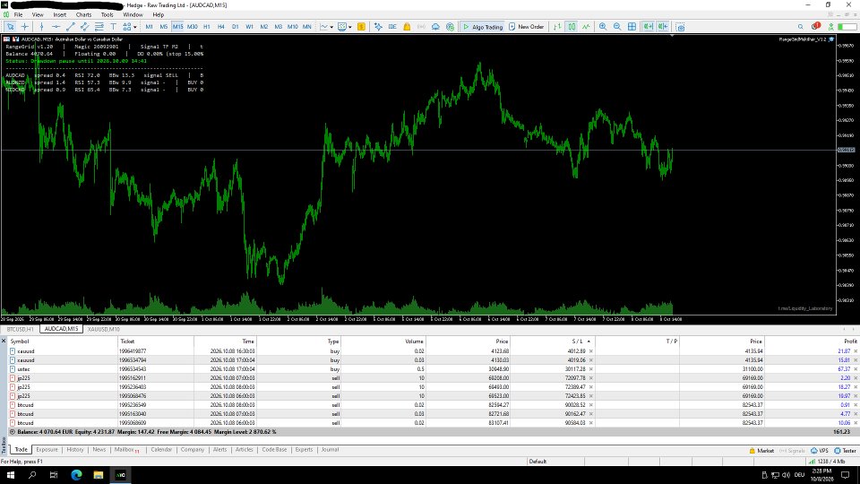
Task: Open the File menu
Action: click(18, 15)
